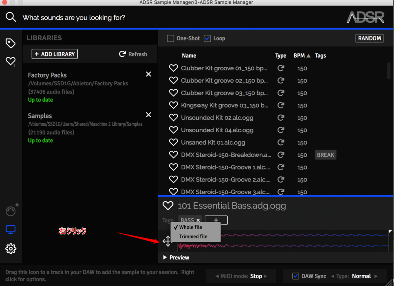Select the monitor libraries icon in sidebar
Viewport: 394px width, 286px height.
point(11,230)
